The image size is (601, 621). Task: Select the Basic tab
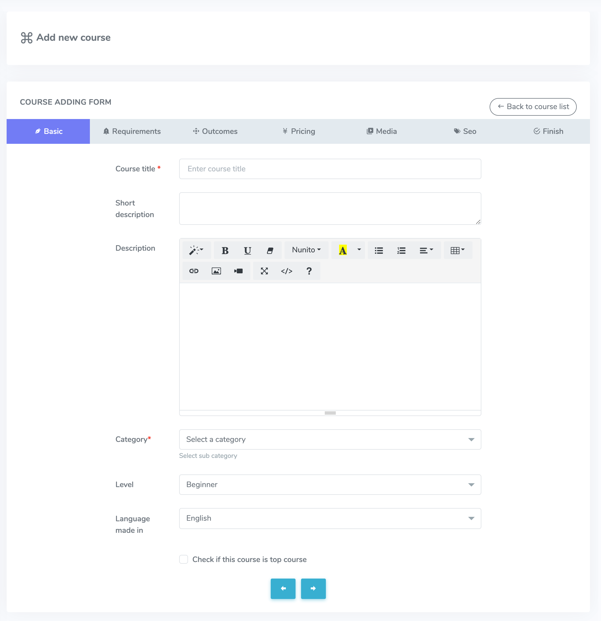click(x=48, y=131)
